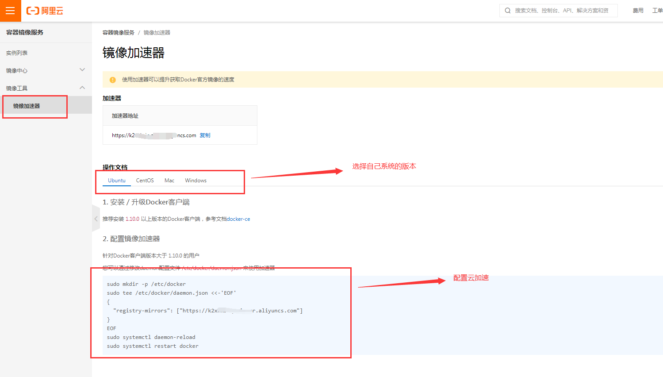The image size is (663, 377).
Task: Expand the 镜像中心 section chevron
Action: (82, 69)
